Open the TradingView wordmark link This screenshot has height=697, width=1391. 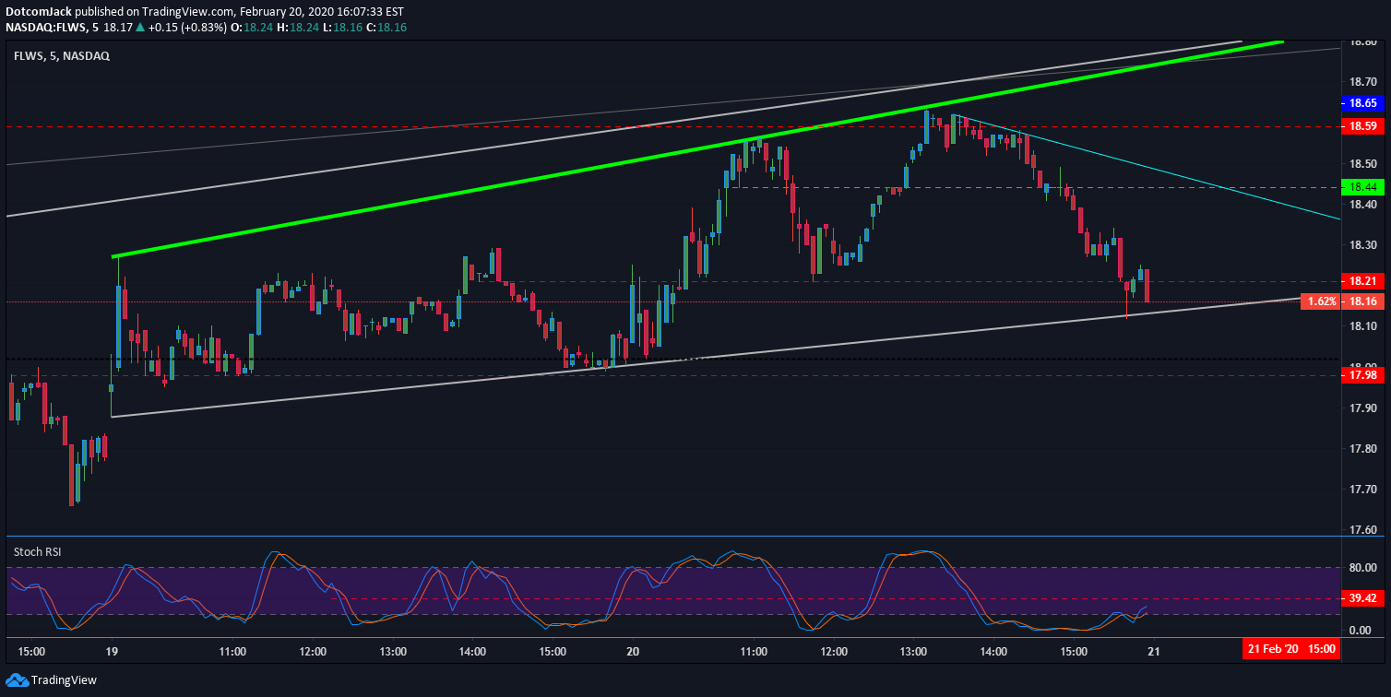(64, 680)
